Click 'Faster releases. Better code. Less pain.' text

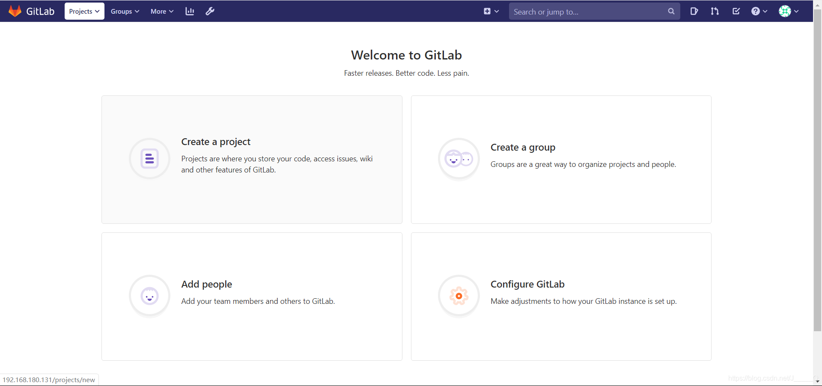[406, 73]
